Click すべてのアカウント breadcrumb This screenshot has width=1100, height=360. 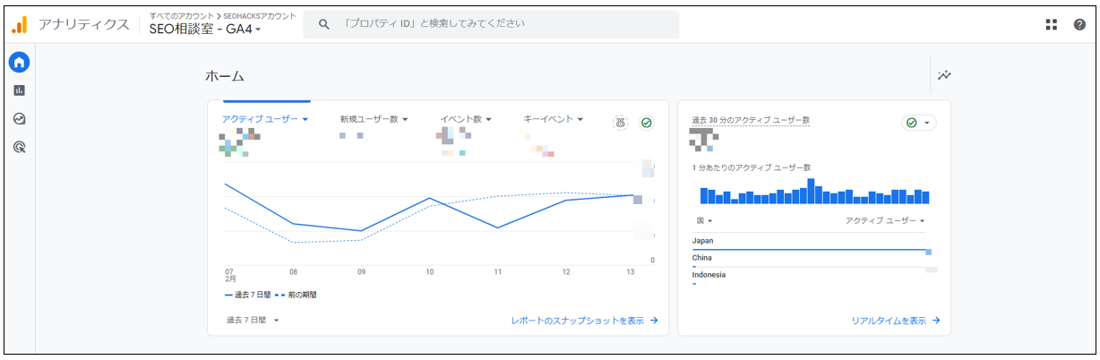182,15
